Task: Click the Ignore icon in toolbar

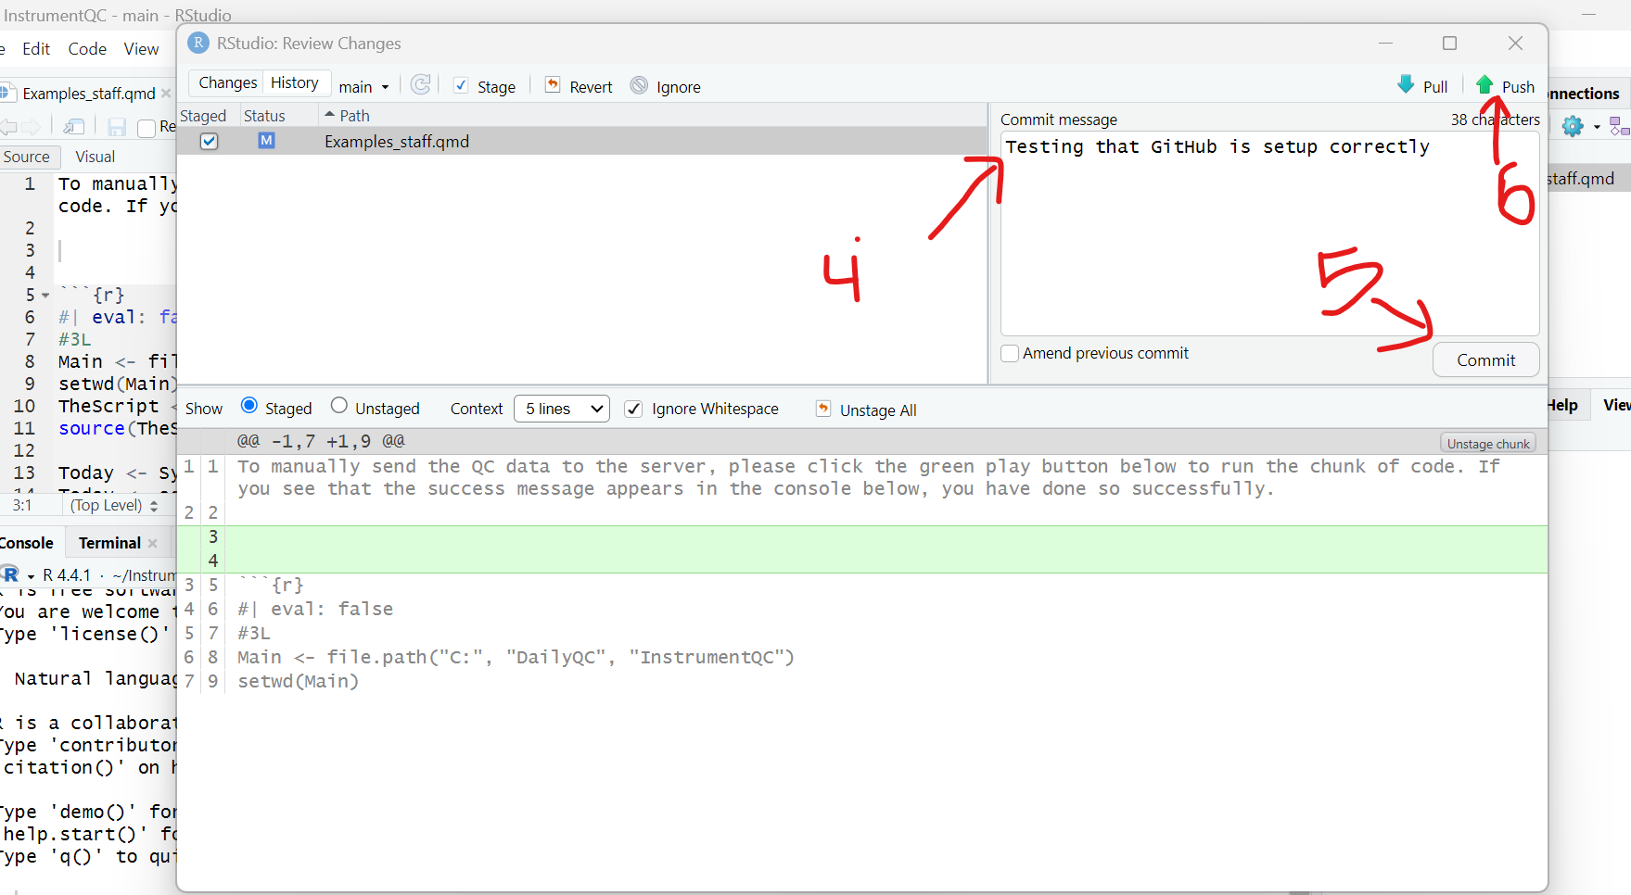Action: 639,86
